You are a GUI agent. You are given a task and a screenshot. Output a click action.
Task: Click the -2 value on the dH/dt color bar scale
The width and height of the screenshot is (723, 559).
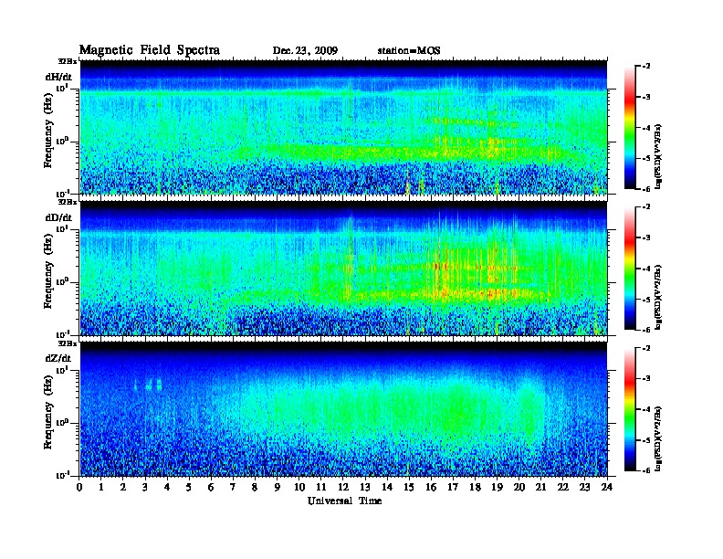click(646, 67)
